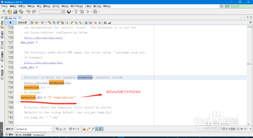This screenshot has height=138, width=253.
Task: Open the browser globe dropdown arrow
Action: tap(72, 11)
